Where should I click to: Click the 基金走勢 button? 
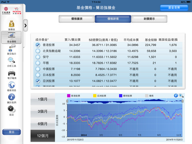click(174, 8)
